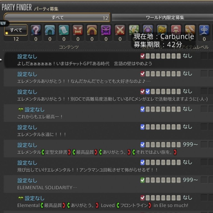Open the listing ending それではよい旅を。
This screenshot has height=213, width=213.
tap(108, 148)
